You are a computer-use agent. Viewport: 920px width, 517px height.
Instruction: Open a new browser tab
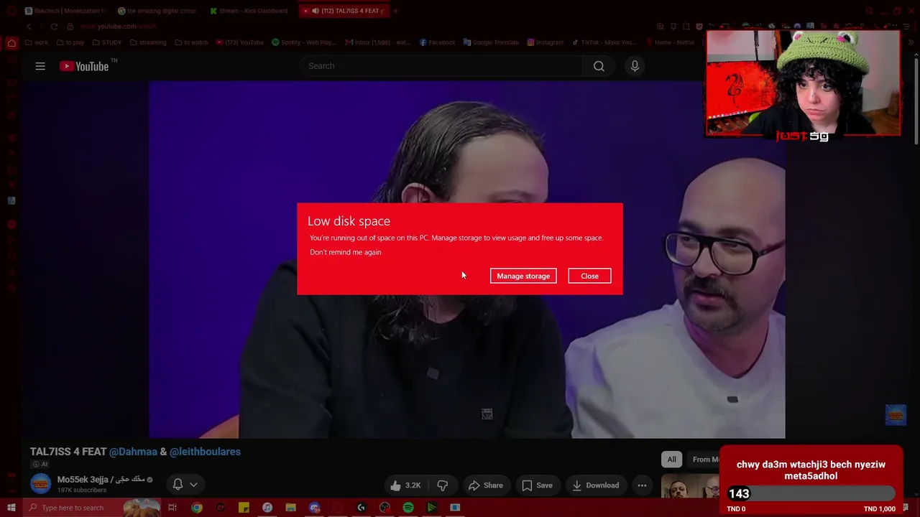pos(395,11)
